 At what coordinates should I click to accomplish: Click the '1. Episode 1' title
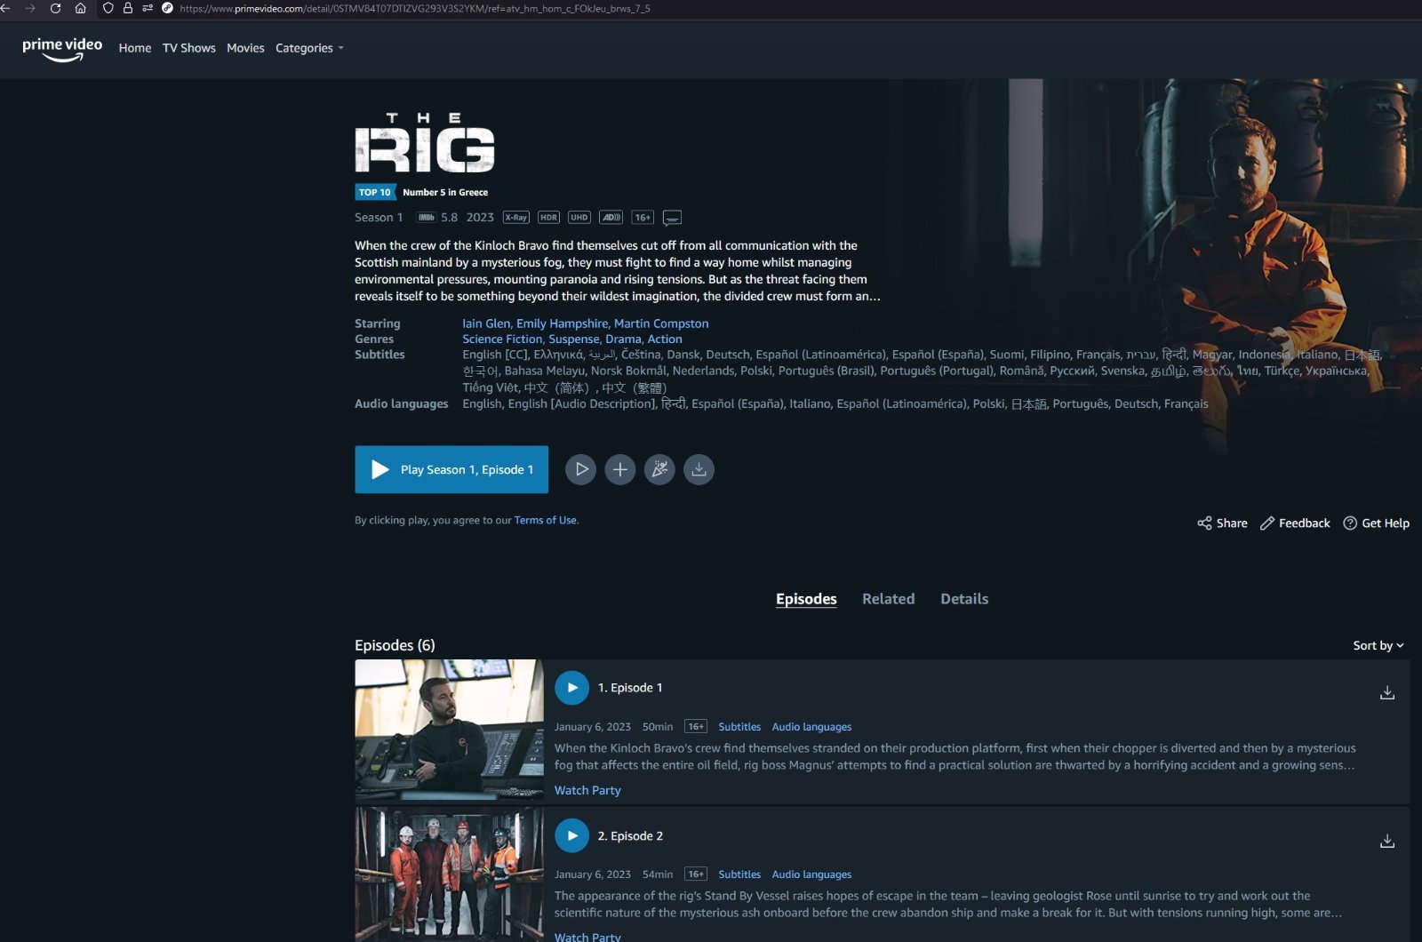coord(629,688)
